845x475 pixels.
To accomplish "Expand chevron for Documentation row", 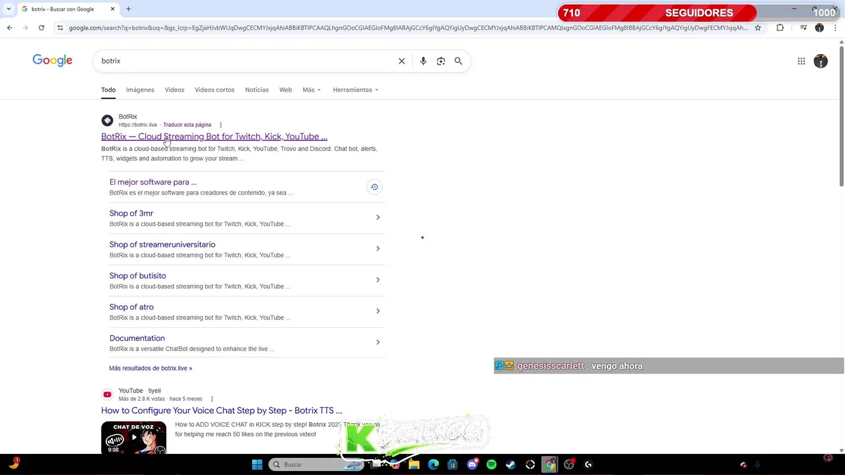I will click(378, 342).
